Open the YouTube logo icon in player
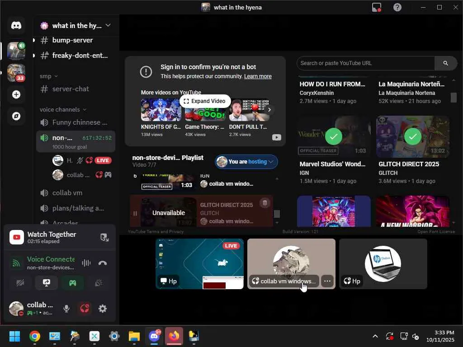Screen dimensions: 463x347 [x=276, y=137]
